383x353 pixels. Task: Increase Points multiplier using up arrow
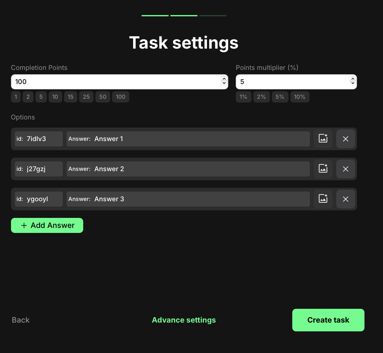pos(353,79)
